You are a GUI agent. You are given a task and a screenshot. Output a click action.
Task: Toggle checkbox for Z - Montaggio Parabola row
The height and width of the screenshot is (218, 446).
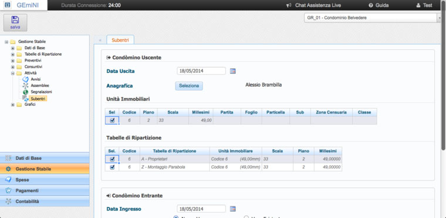pyautogui.click(x=112, y=167)
